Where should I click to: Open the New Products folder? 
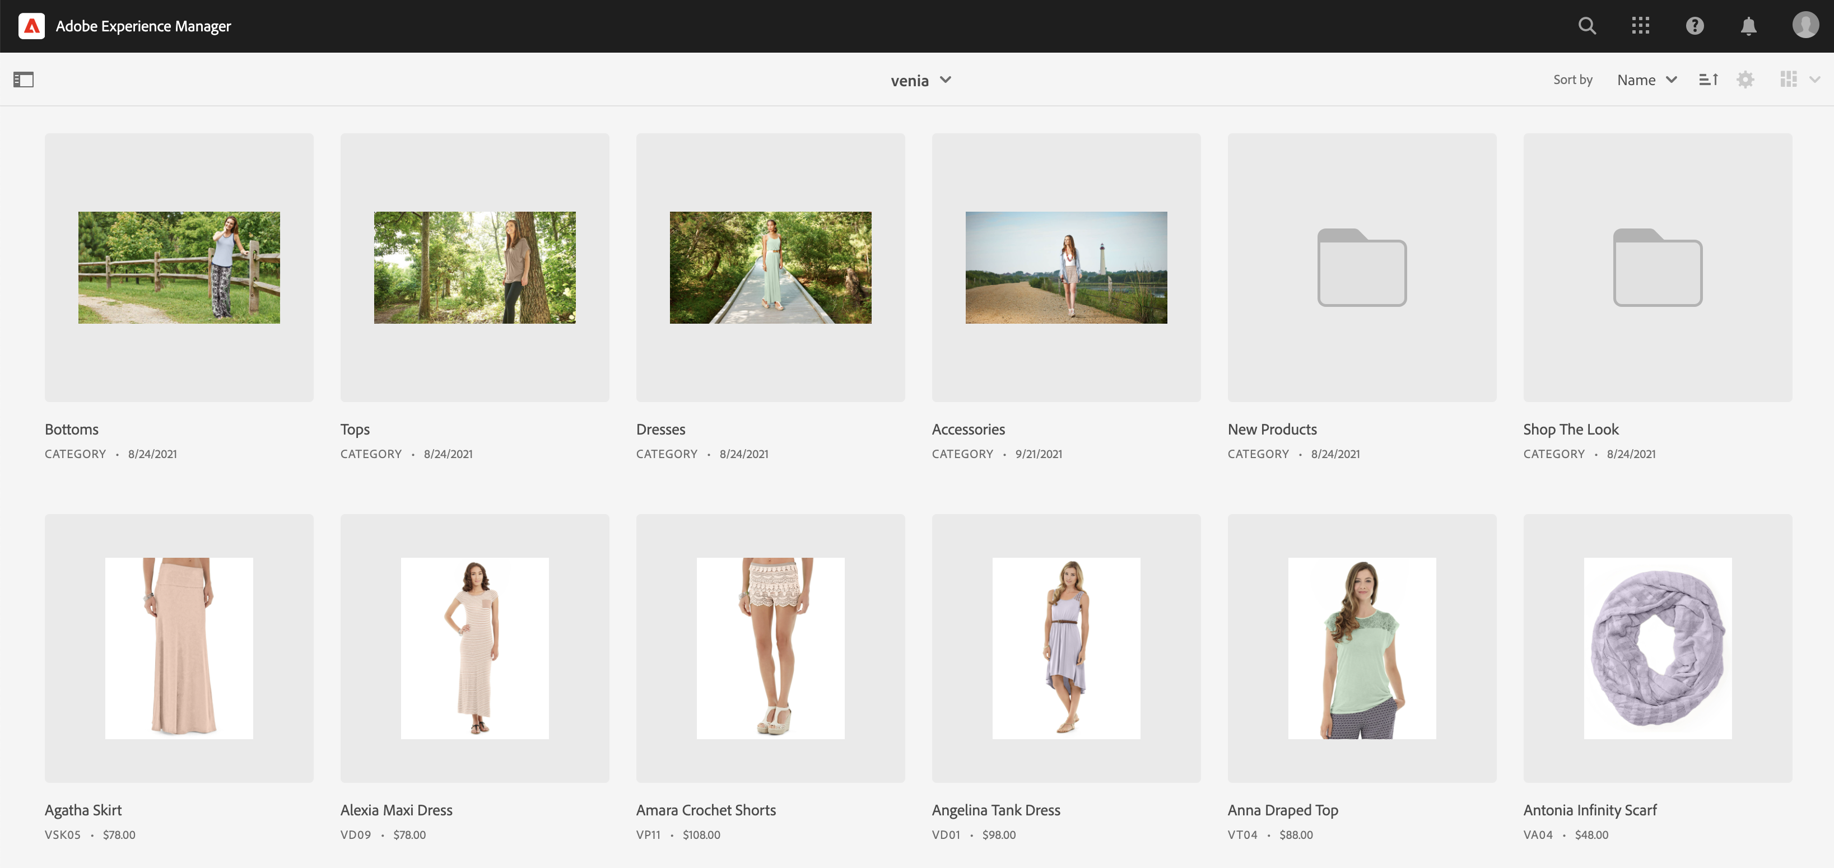pyautogui.click(x=1361, y=268)
